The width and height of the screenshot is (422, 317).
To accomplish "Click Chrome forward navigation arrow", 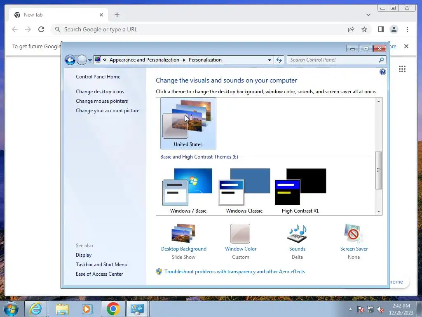I will pos(28,29).
